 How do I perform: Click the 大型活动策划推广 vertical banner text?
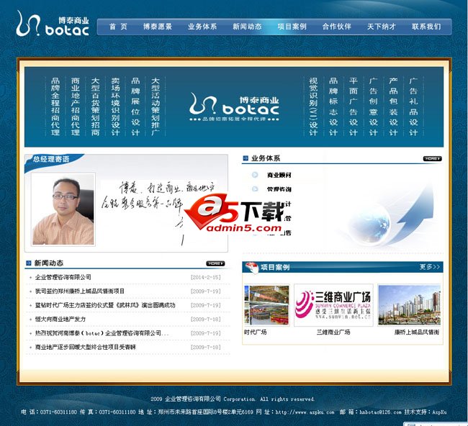coord(156,106)
